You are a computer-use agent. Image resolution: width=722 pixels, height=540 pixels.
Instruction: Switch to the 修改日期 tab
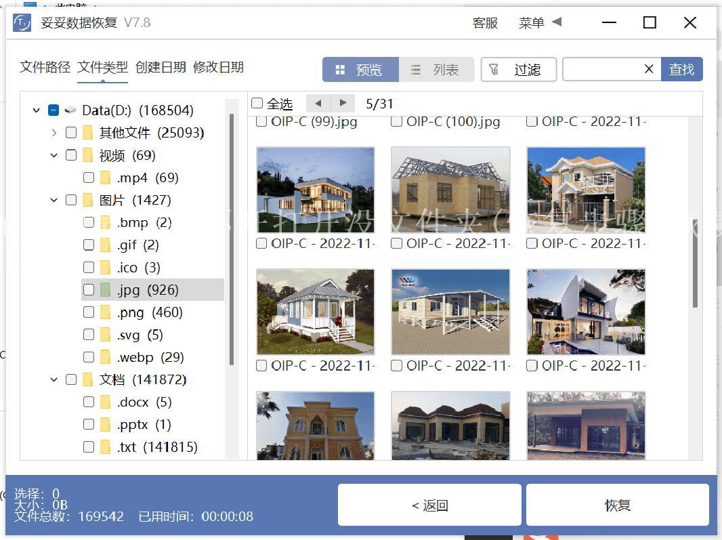218,67
